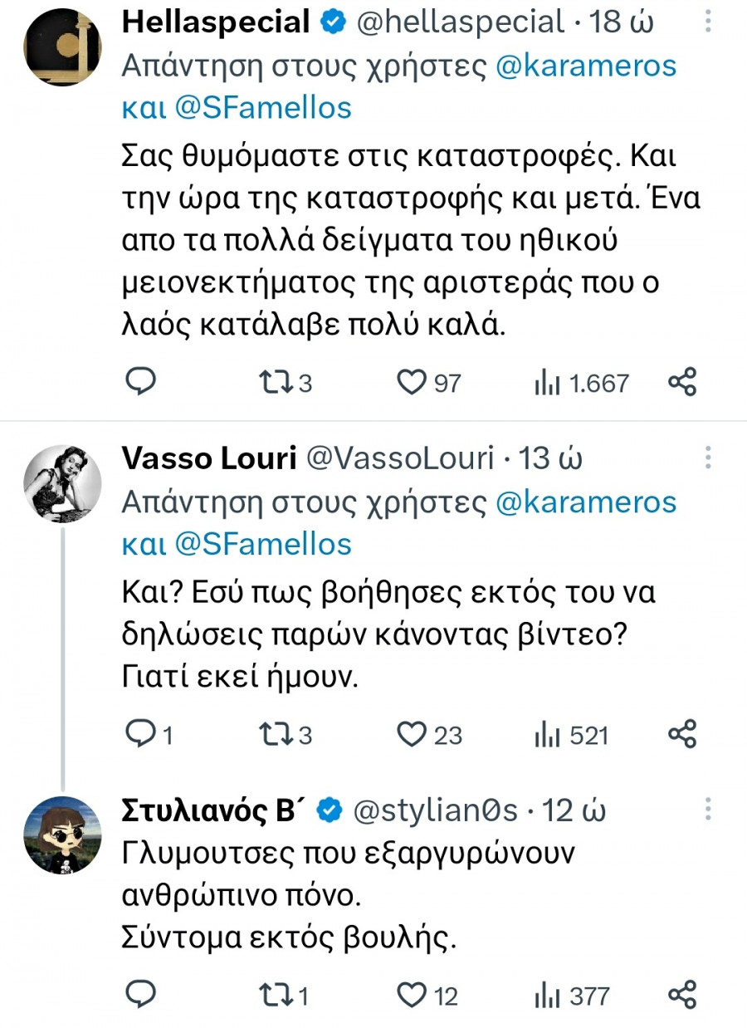Share the Hellaspecial tweet
747x1028 pixels.
point(682,382)
